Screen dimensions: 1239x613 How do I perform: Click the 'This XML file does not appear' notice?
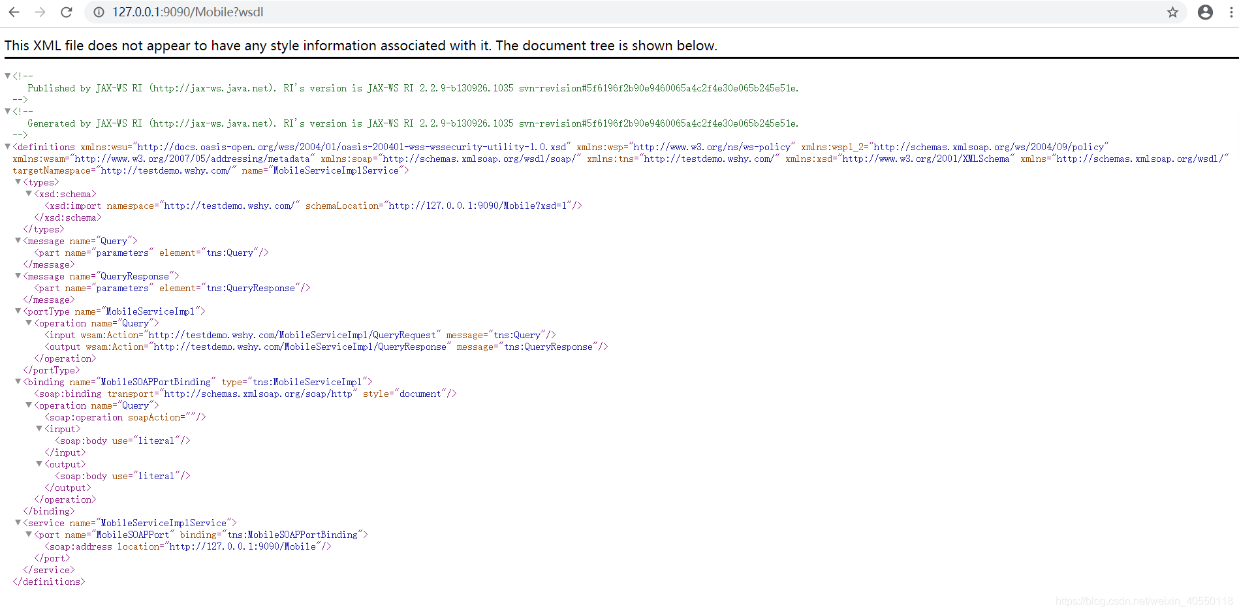tap(361, 46)
